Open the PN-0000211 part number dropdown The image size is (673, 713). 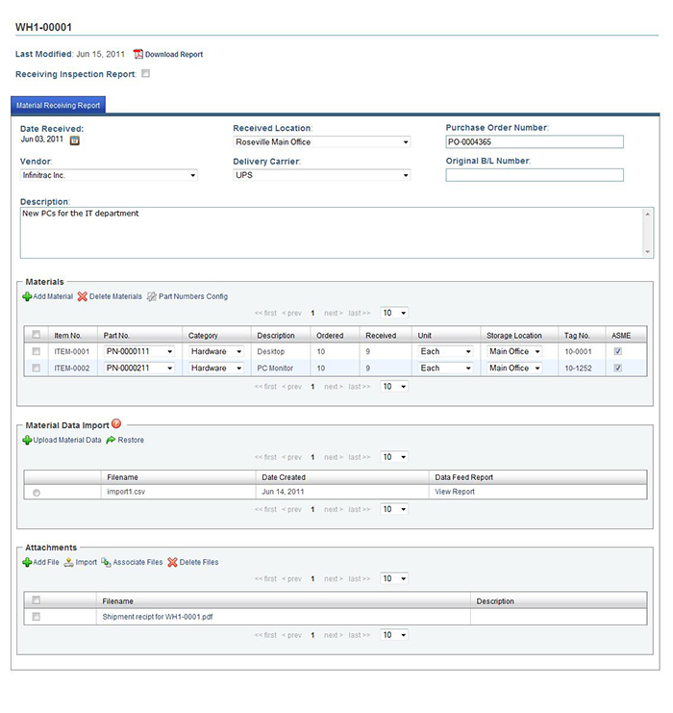(139, 368)
